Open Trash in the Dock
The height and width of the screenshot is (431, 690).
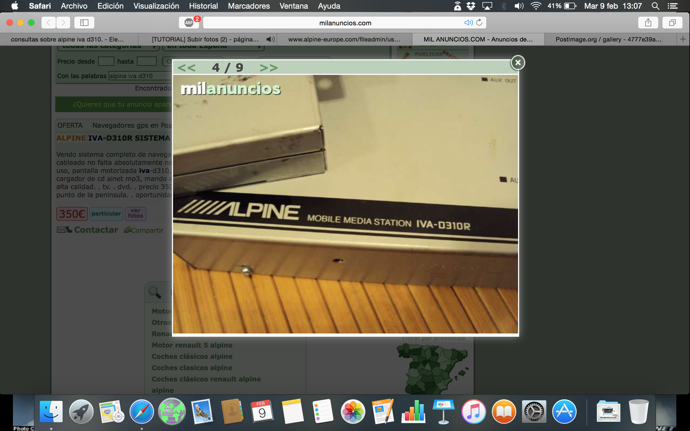(639, 412)
